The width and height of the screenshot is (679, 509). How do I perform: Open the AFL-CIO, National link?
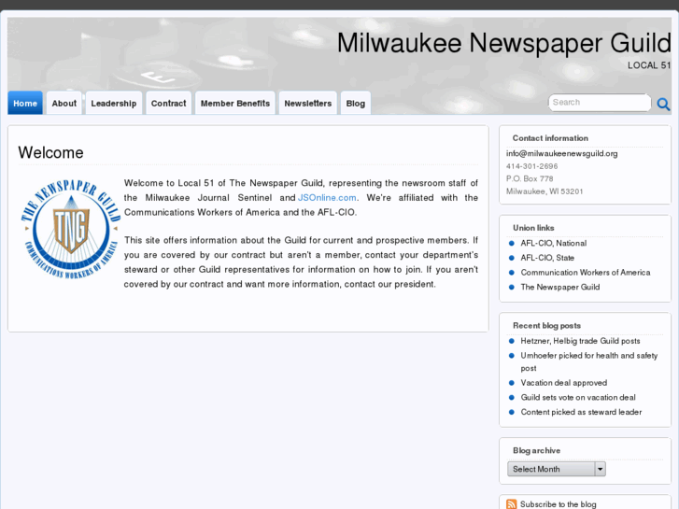[554, 243]
